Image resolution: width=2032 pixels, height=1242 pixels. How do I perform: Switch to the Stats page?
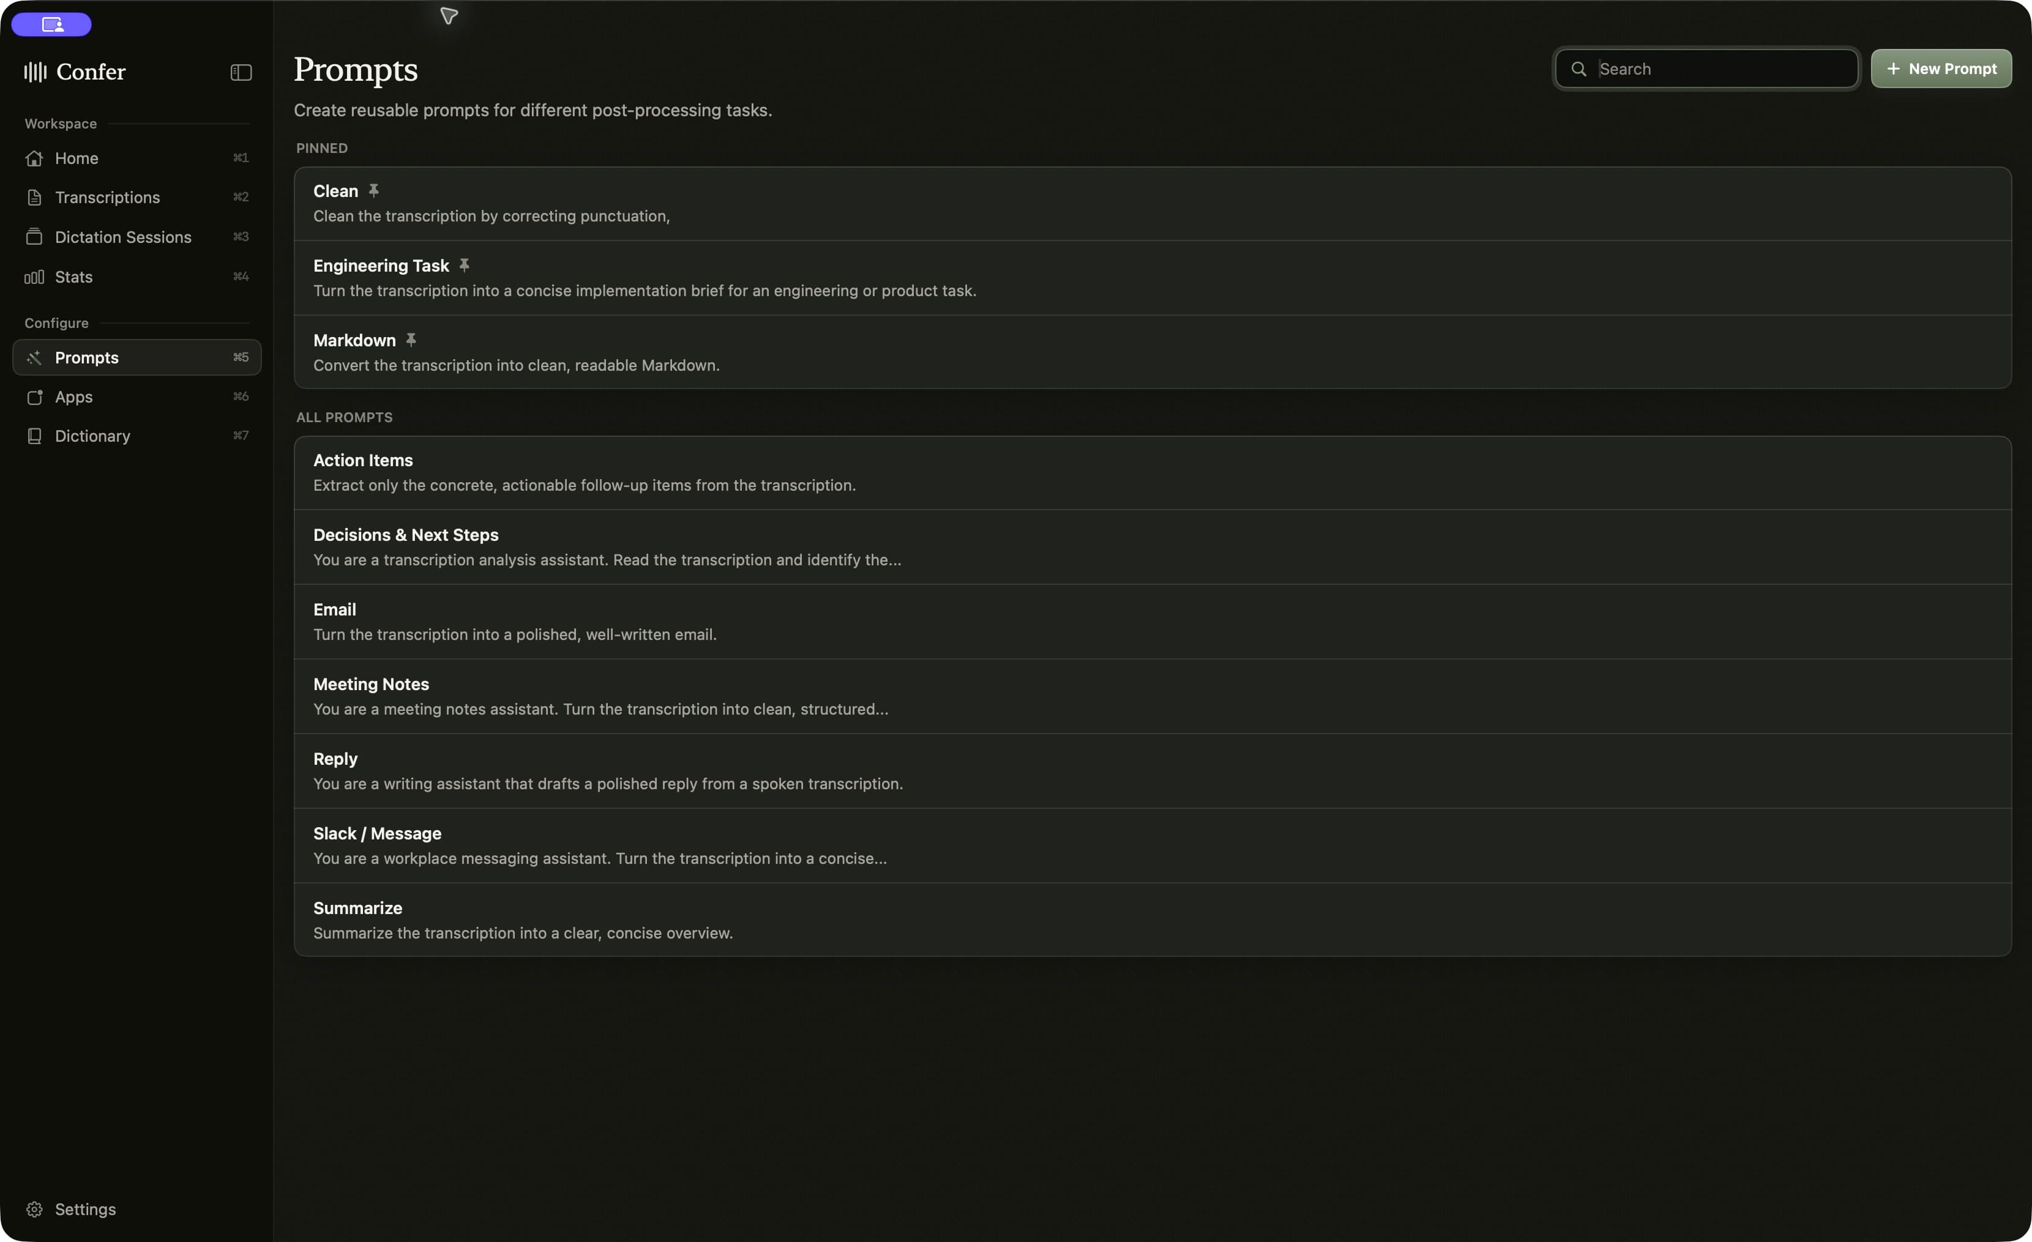point(137,277)
